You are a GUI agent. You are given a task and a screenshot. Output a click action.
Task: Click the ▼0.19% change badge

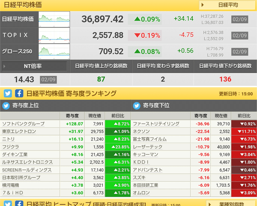pos(145,36)
